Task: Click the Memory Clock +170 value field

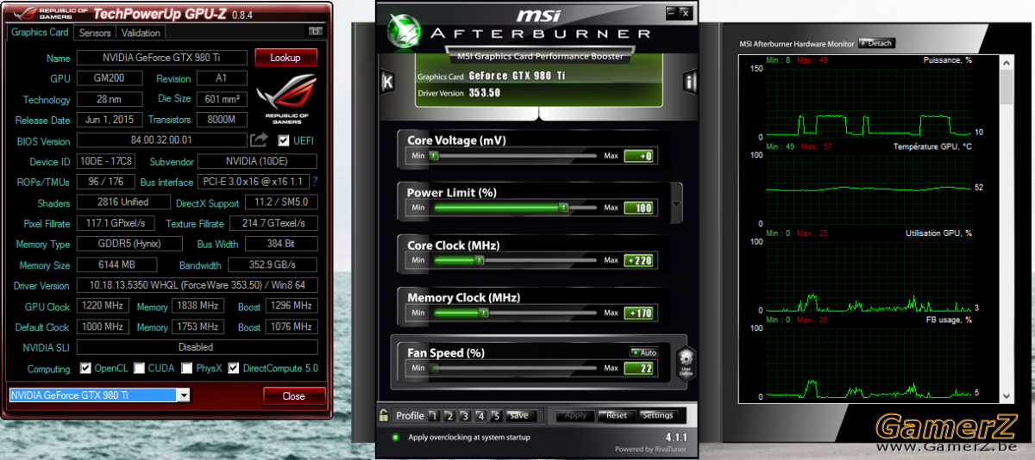Action: pyautogui.click(x=640, y=313)
